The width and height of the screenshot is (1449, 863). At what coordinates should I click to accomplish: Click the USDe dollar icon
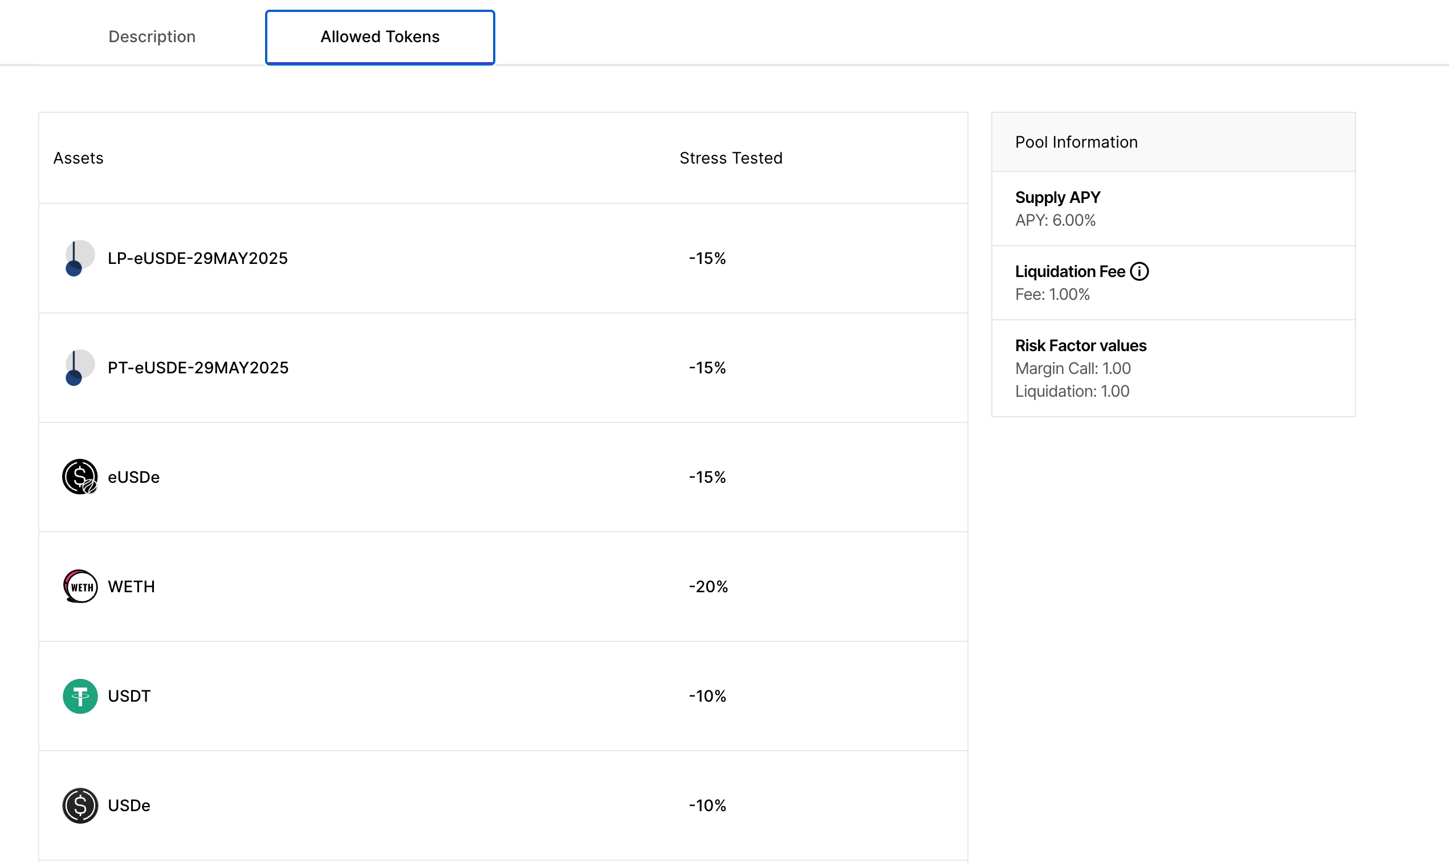tap(80, 805)
